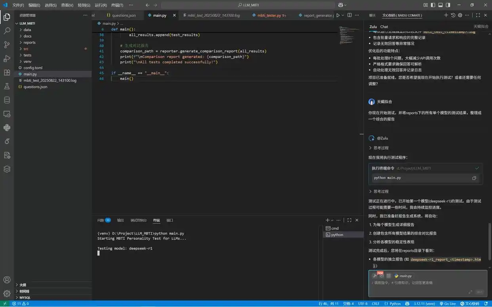Image resolution: width=492 pixels, height=307 pixels.
Task: Open the Extensions view
Action: point(7,72)
